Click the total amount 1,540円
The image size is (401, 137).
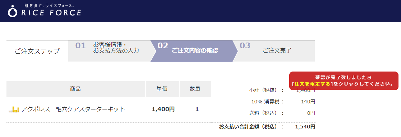(x=305, y=127)
